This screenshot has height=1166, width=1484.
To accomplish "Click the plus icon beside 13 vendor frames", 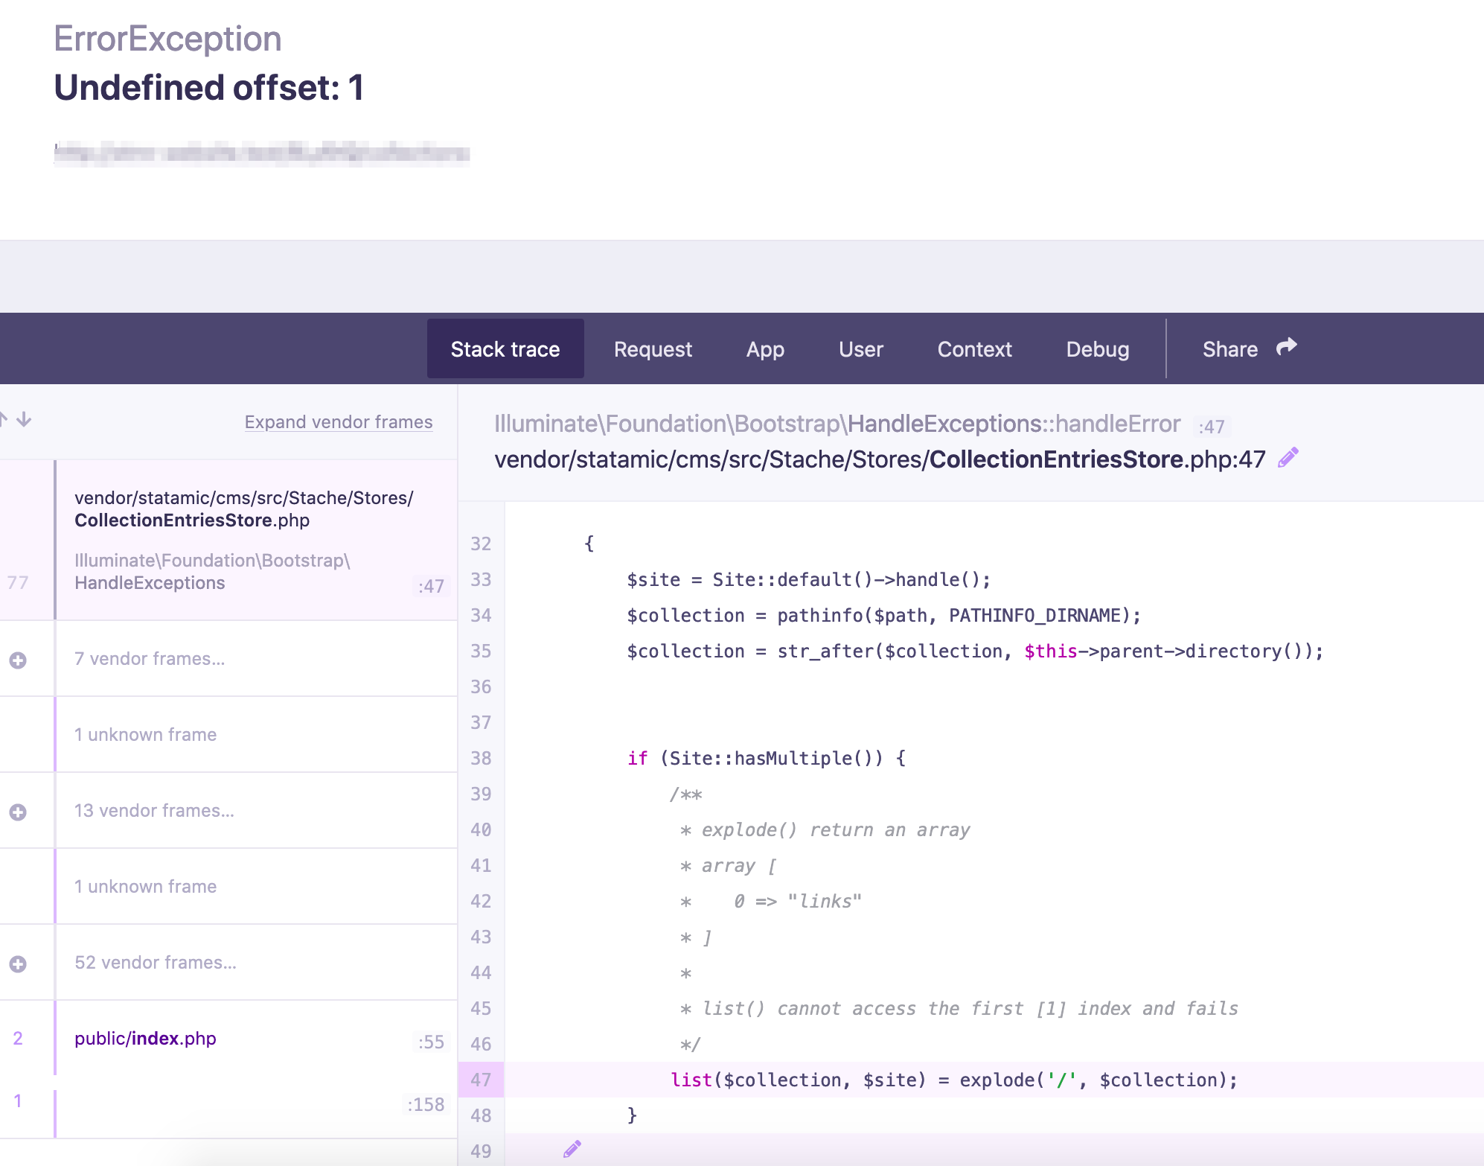I will 18,812.
